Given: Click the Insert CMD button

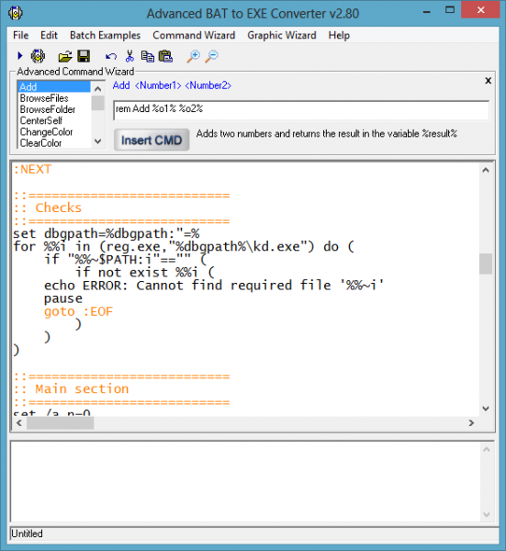Looking at the screenshot, I should pyautogui.click(x=152, y=140).
